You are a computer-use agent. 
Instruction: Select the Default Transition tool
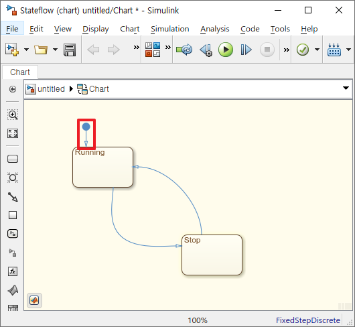(x=13, y=197)
